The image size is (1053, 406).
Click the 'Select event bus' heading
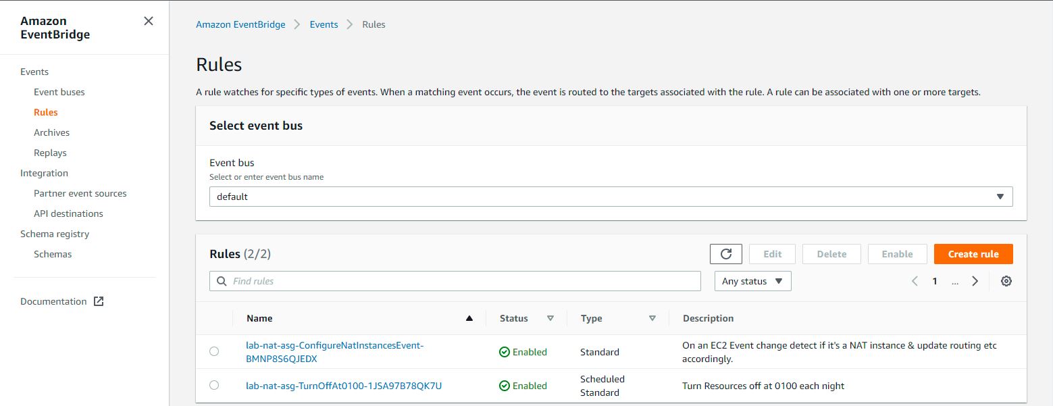click(x=256, y=126)
